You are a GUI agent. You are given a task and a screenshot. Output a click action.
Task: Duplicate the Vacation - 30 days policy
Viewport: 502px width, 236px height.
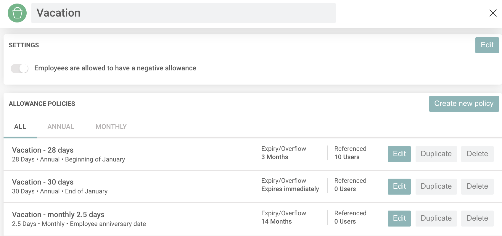coord(436,186)
